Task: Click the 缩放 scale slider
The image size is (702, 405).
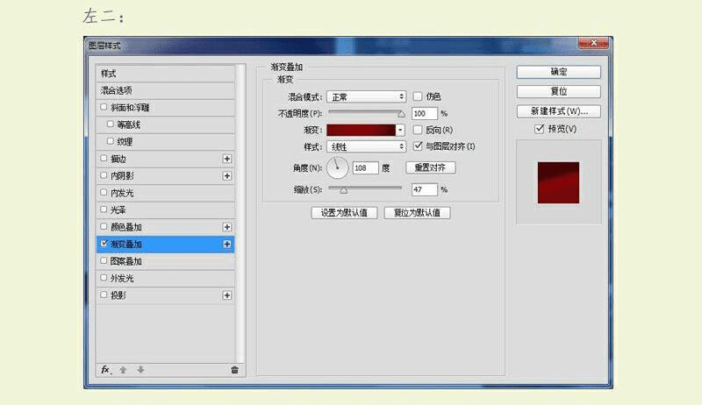Action: pos(365,189)
